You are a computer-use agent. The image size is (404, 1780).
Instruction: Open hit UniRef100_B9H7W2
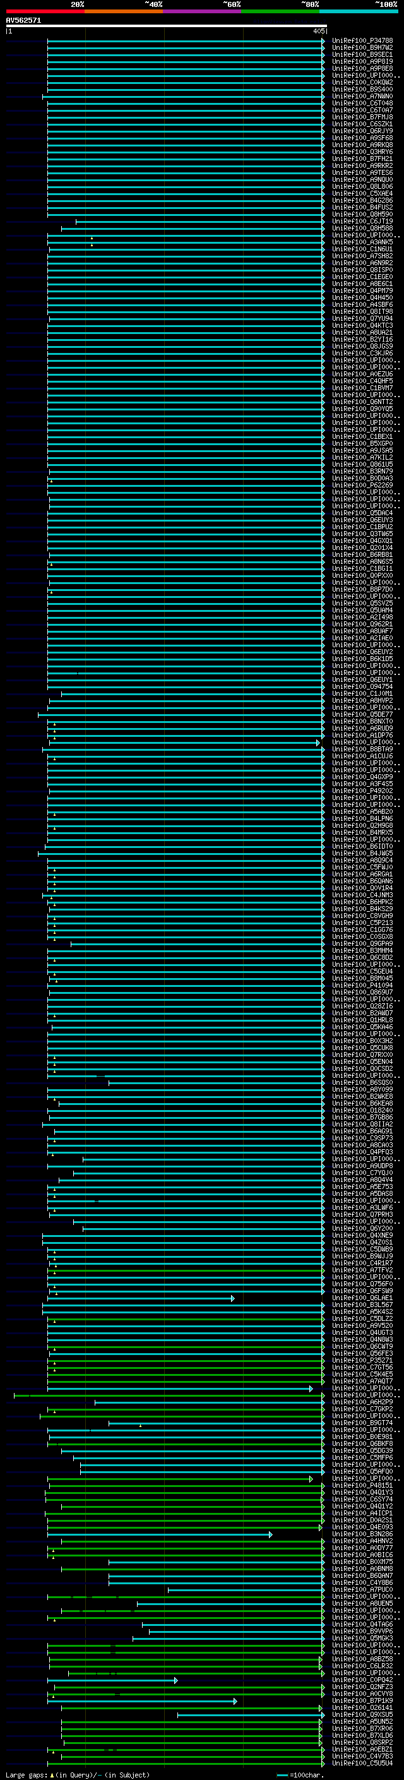tap(362, 48)
